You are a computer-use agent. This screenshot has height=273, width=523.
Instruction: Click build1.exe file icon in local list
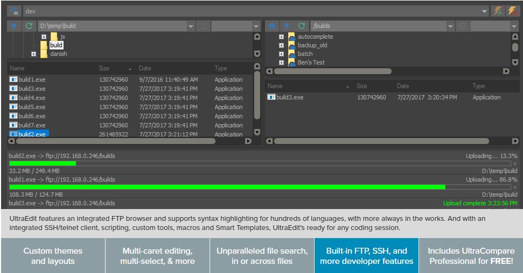point(13,79)
